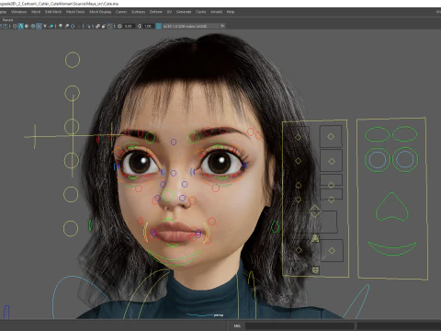Select the left eye circle in face control panel
Image resolution: width=441 pixels, height=331 pixels.
pos(377,160)
